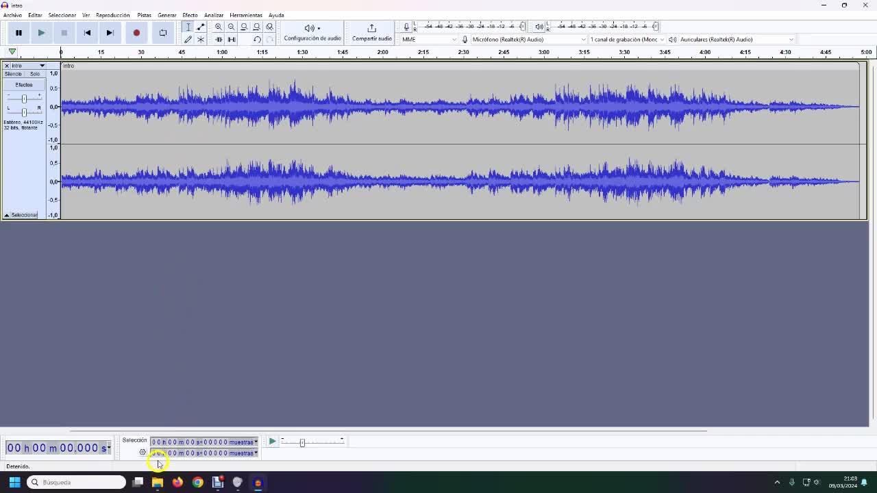This screenshot has height=493, width=877.
Task: Open the Micrófono (Realtek) recording device dropdown
Action: pos(528,39)
